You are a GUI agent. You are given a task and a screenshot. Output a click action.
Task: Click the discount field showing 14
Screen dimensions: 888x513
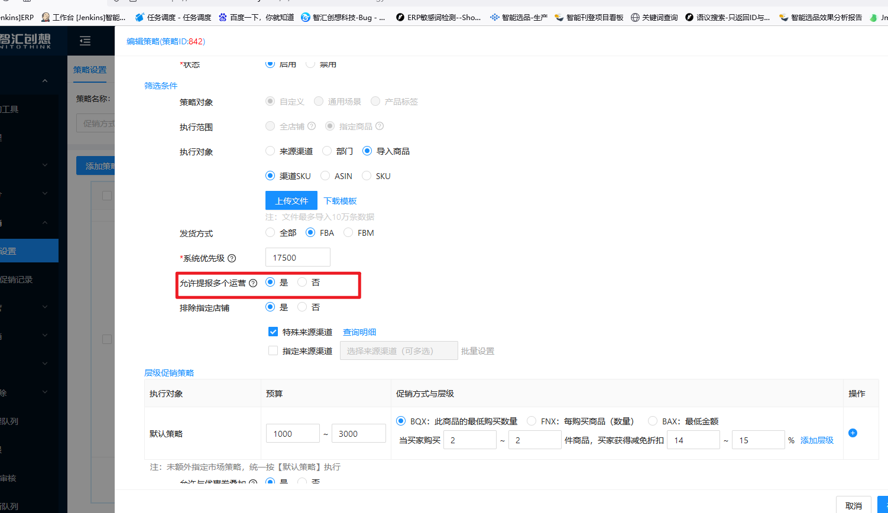pyautogui.click(x=693, y=440)
